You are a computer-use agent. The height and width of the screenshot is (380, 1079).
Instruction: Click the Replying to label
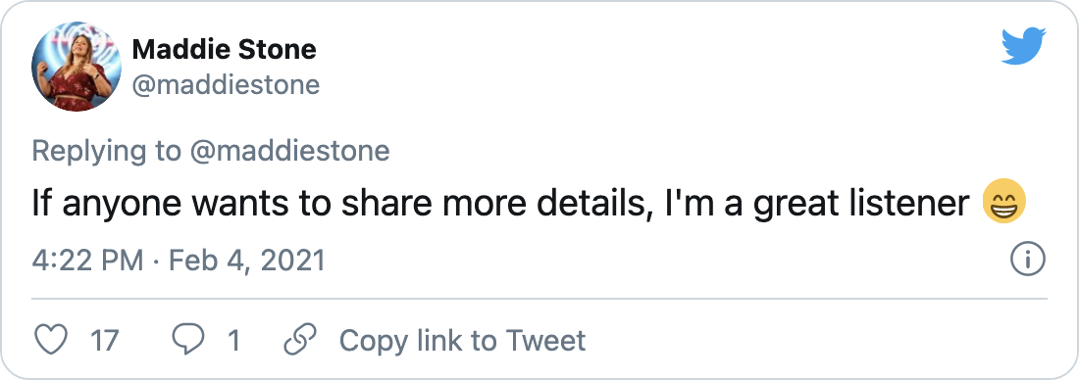pos(107,151)
